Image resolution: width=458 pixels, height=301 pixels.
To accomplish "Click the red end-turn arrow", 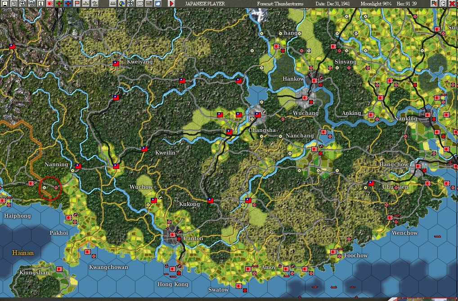I will [x=172, y=4].
